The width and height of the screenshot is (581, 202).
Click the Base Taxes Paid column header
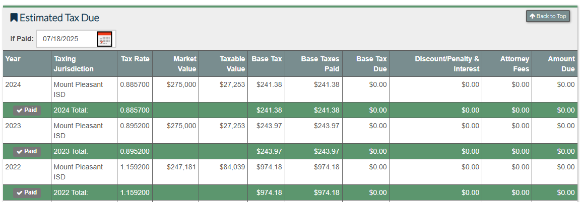point(320,64)
